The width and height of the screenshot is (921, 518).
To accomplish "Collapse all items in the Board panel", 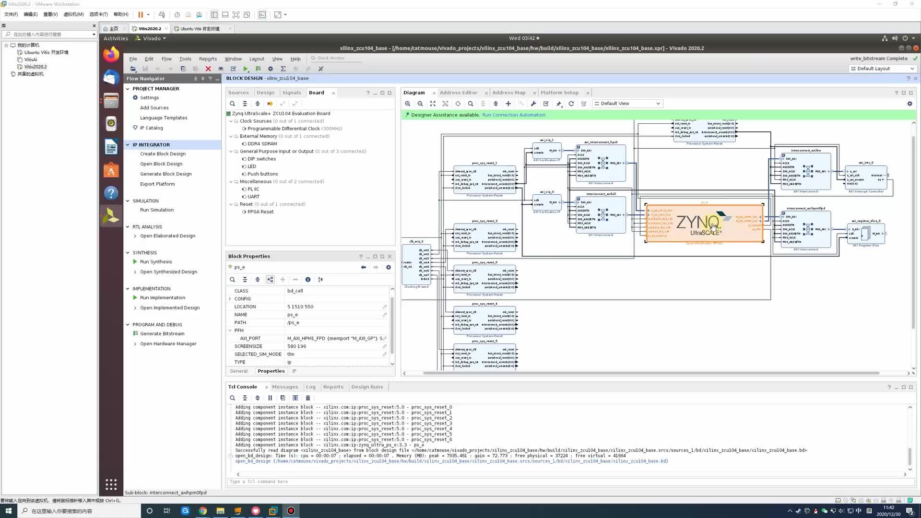I will [x=245, y=104].
